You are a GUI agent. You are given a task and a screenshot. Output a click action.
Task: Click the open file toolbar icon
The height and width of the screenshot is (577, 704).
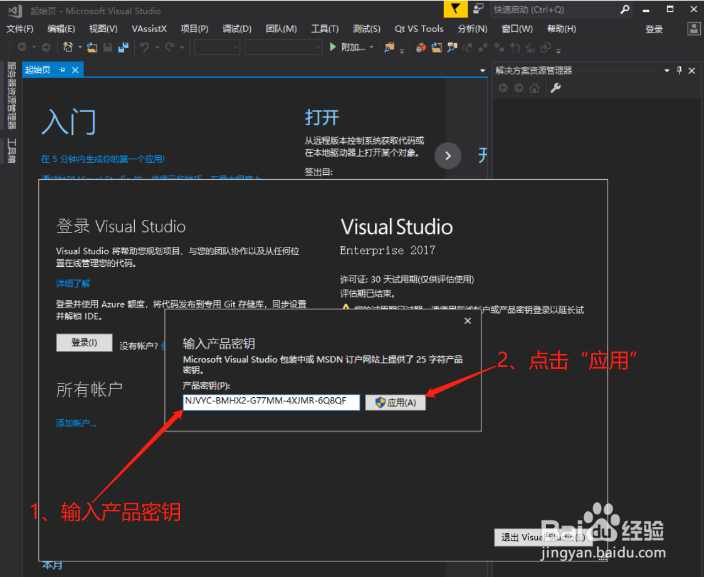(92, 46)
